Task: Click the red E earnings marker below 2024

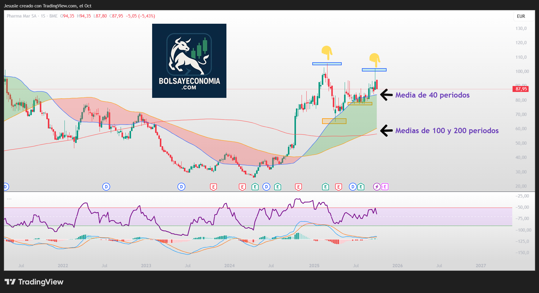Action: [242, 187]
